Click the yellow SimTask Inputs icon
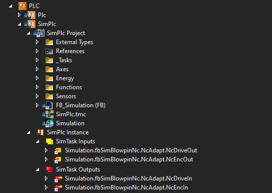The width and height of the screenshot is (272, 193). point(49,141)
